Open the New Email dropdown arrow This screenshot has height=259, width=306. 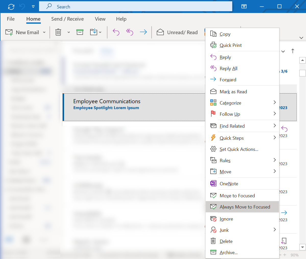click(44, 32)
